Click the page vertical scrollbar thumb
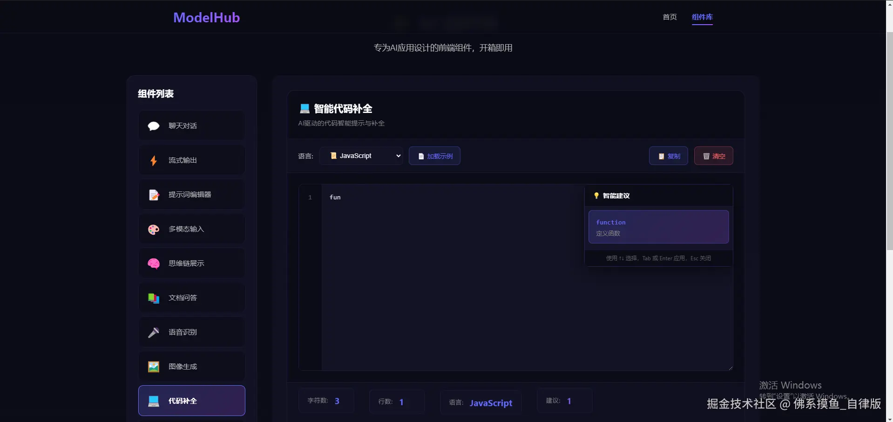This screenshot has height=422, width=893. tap(889, 139)
